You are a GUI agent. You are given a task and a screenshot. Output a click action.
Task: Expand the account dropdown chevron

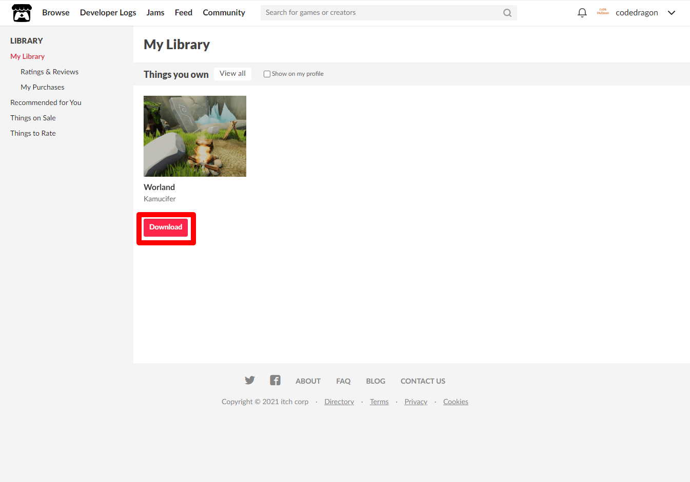tap(672, 13)
